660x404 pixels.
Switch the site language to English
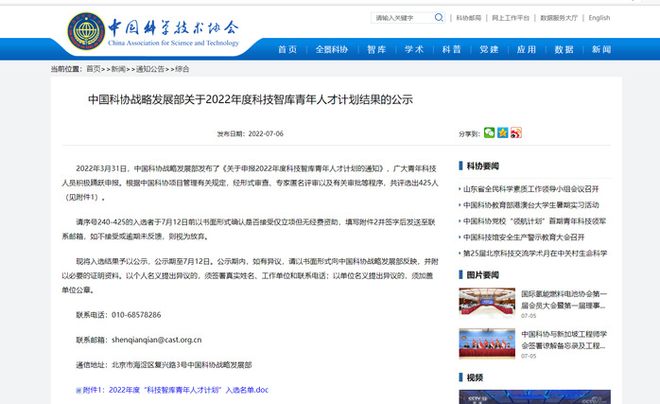point(599,18)
